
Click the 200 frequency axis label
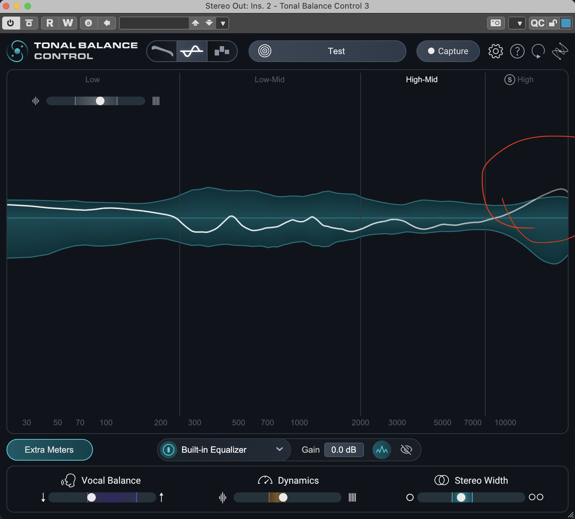point(161,422)
